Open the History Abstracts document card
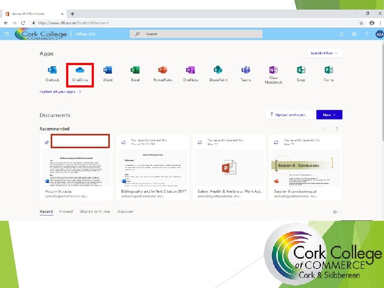 pos(76,168)
